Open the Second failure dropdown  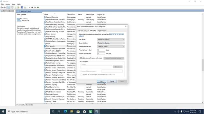point(111,43)
